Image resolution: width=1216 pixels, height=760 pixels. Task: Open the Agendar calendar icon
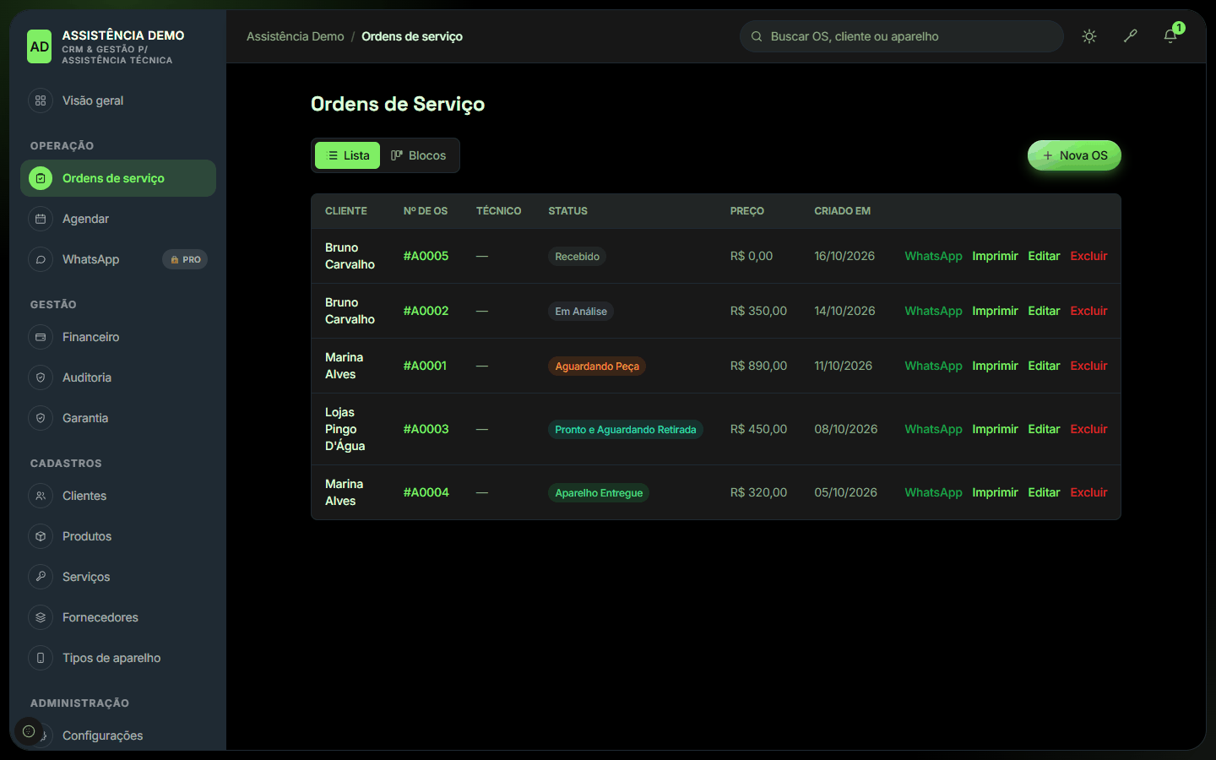click(41, 219)
